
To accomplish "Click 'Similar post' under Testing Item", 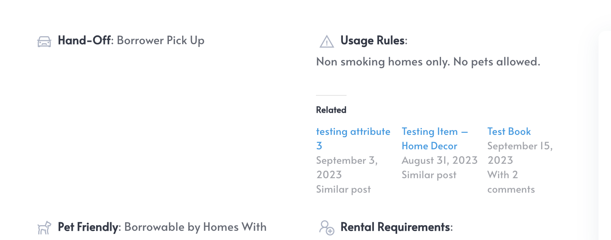I will [429, 175].
